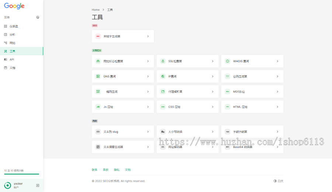Open Js 压缩 via its chevron arrow
The image size is (332, 192).
click(x=148, y=107)
